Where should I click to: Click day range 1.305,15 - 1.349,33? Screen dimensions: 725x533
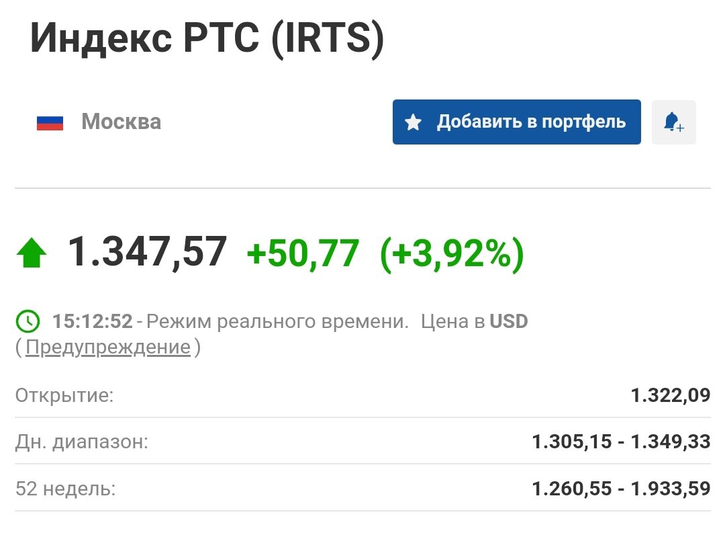point(621,442)
